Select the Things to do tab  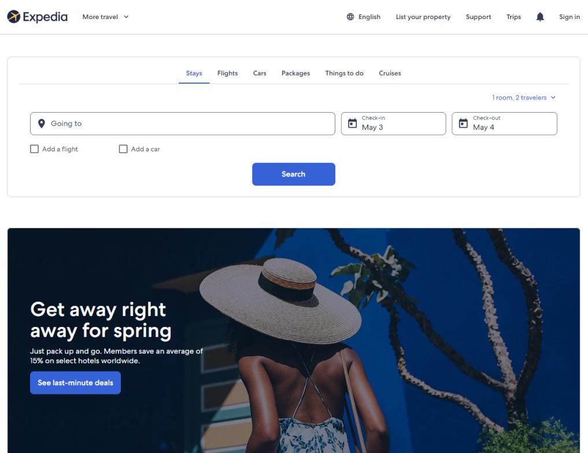tap(344, 73)
